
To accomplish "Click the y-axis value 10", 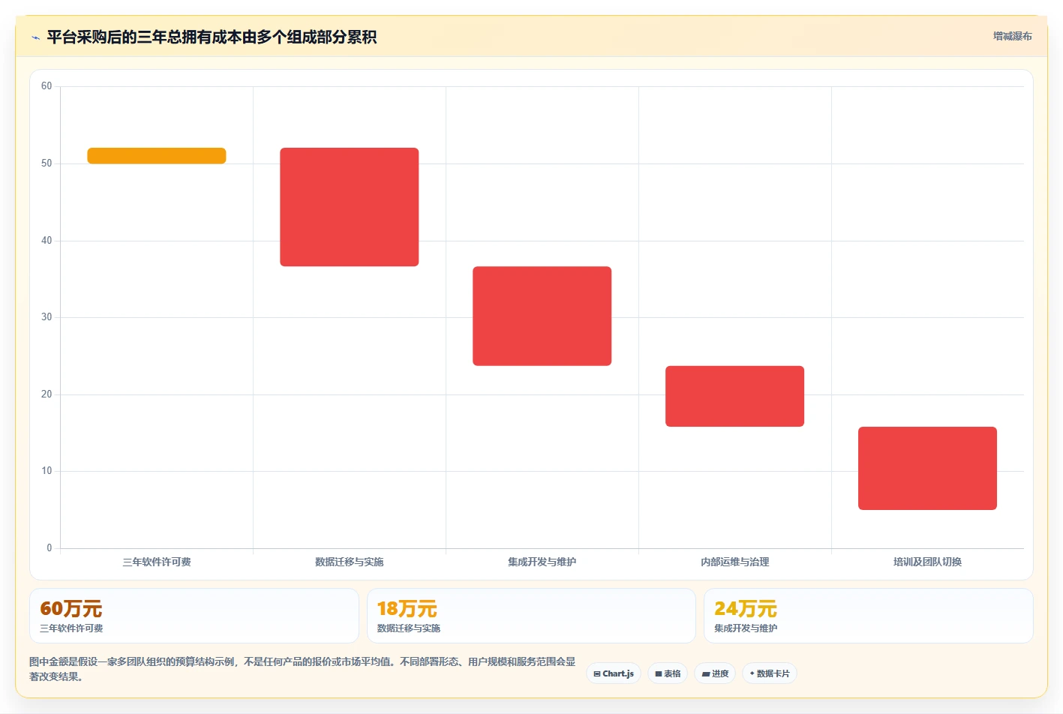I will pyautogui.click(x=47, y=471).
